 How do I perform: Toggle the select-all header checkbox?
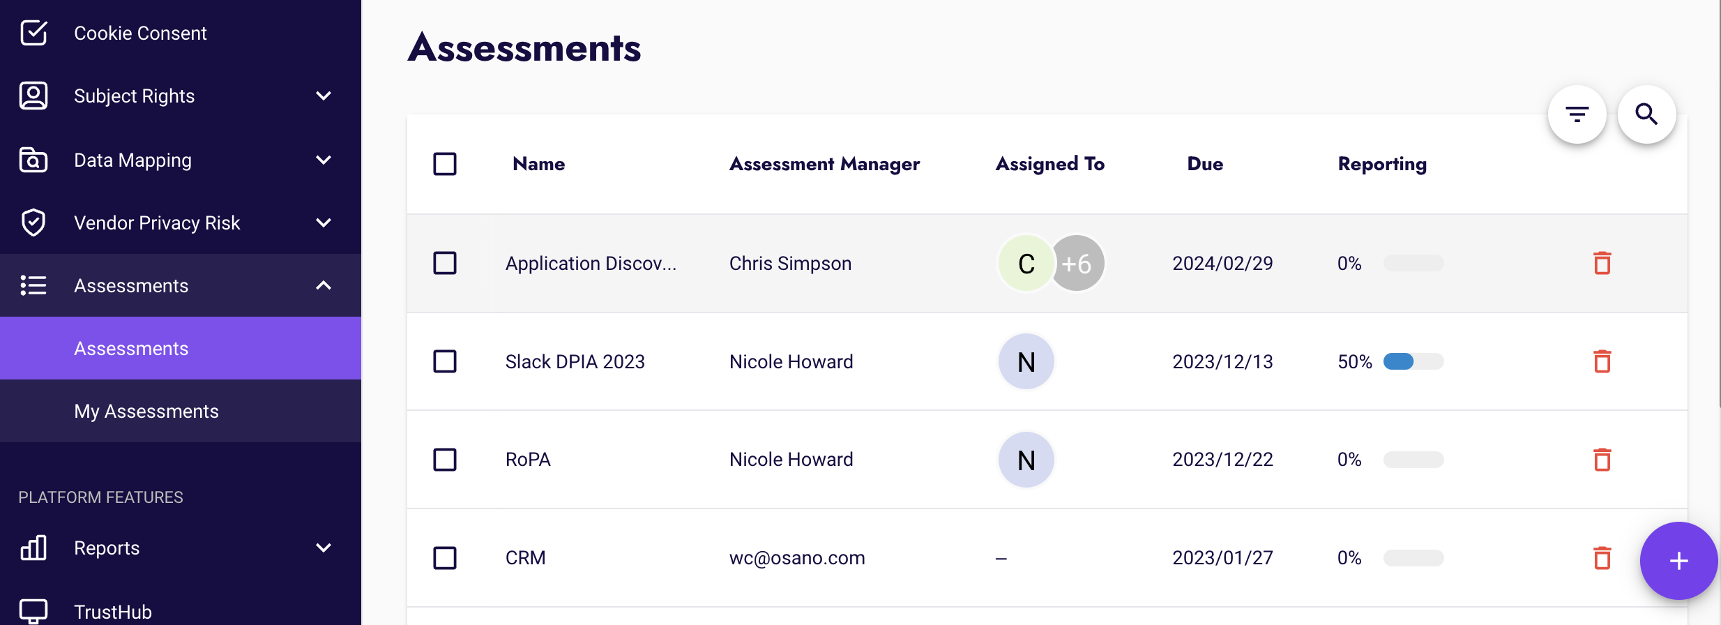point(445,164)
